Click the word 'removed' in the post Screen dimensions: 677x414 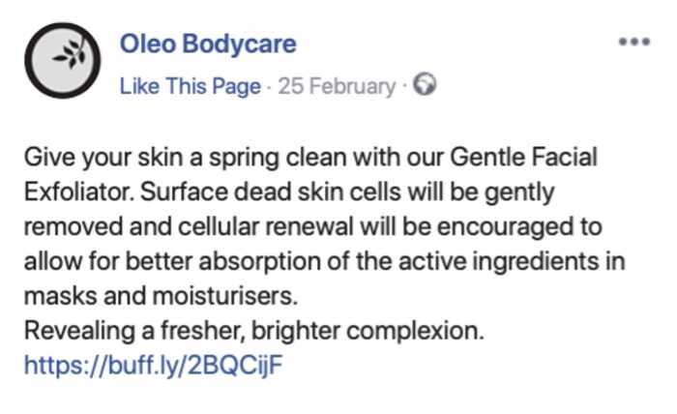[x=65, y=227]
